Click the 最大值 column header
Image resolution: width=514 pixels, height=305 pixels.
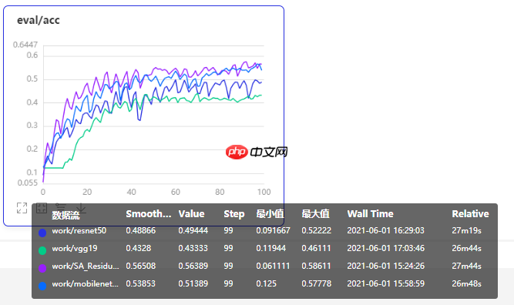tap(315, 214)
